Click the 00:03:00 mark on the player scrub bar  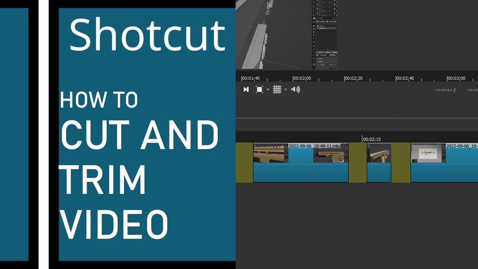456,78
